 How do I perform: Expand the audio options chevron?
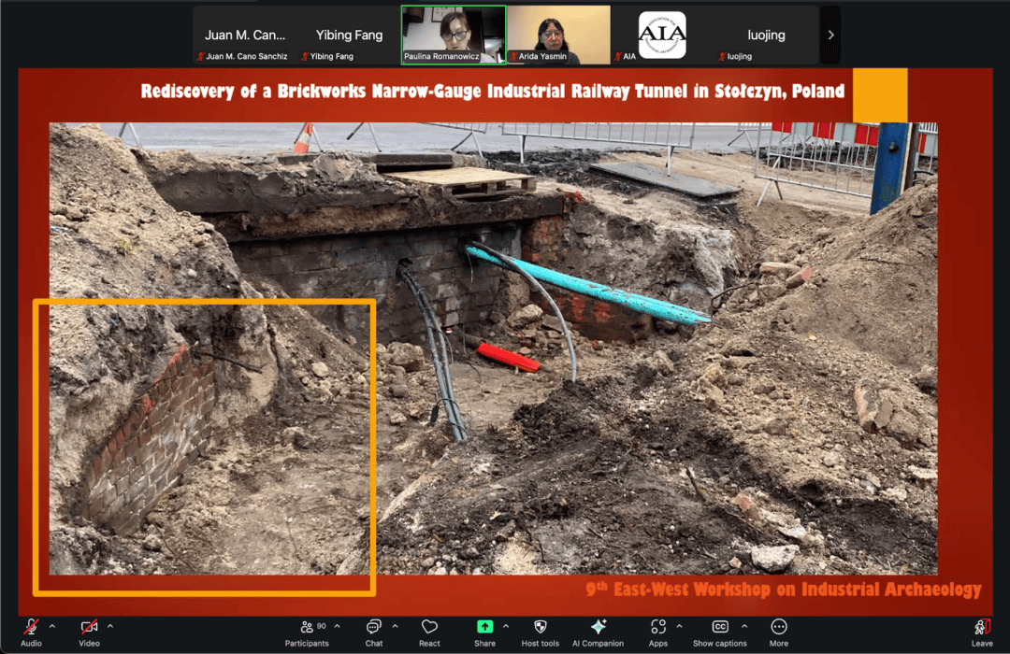(52, 626)
